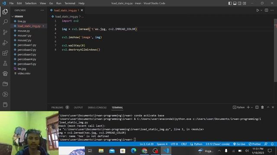The height and width of the screenshot is (155, 277).
Task: Open the Run and Debug view
Action: (x=5, y=43)
